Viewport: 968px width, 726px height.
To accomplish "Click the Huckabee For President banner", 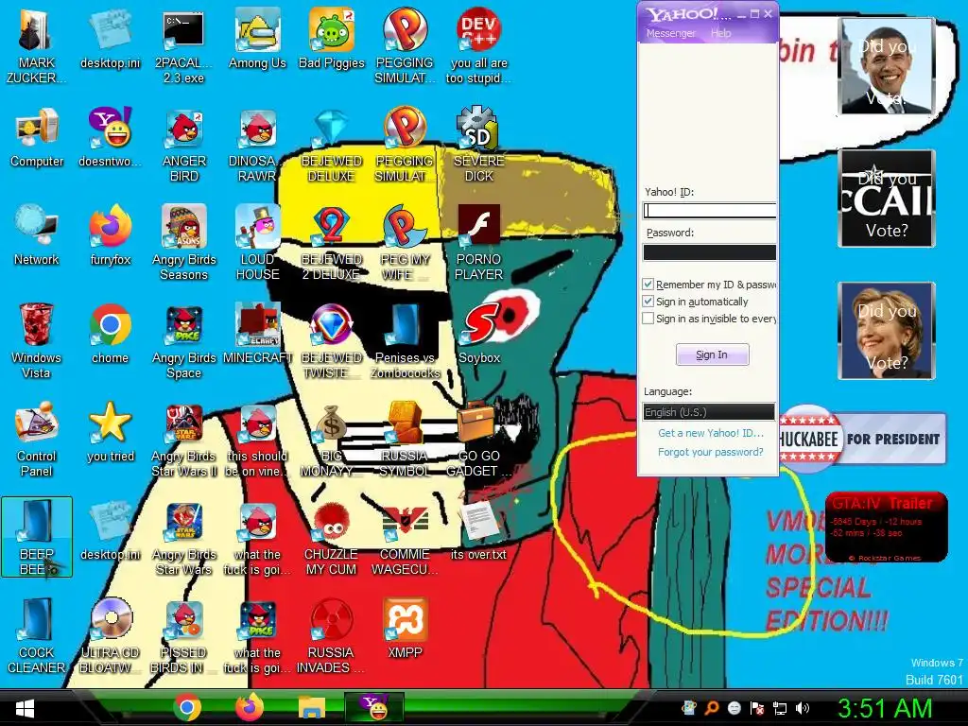I will [x=862, y=439].
